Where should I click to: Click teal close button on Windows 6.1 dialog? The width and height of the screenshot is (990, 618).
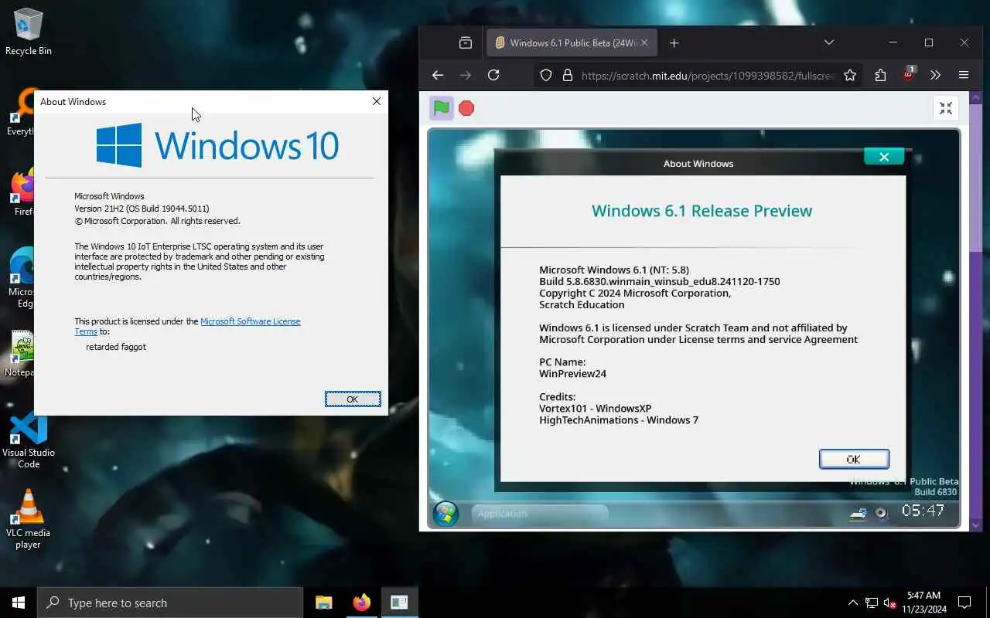[x=884, y=157]
